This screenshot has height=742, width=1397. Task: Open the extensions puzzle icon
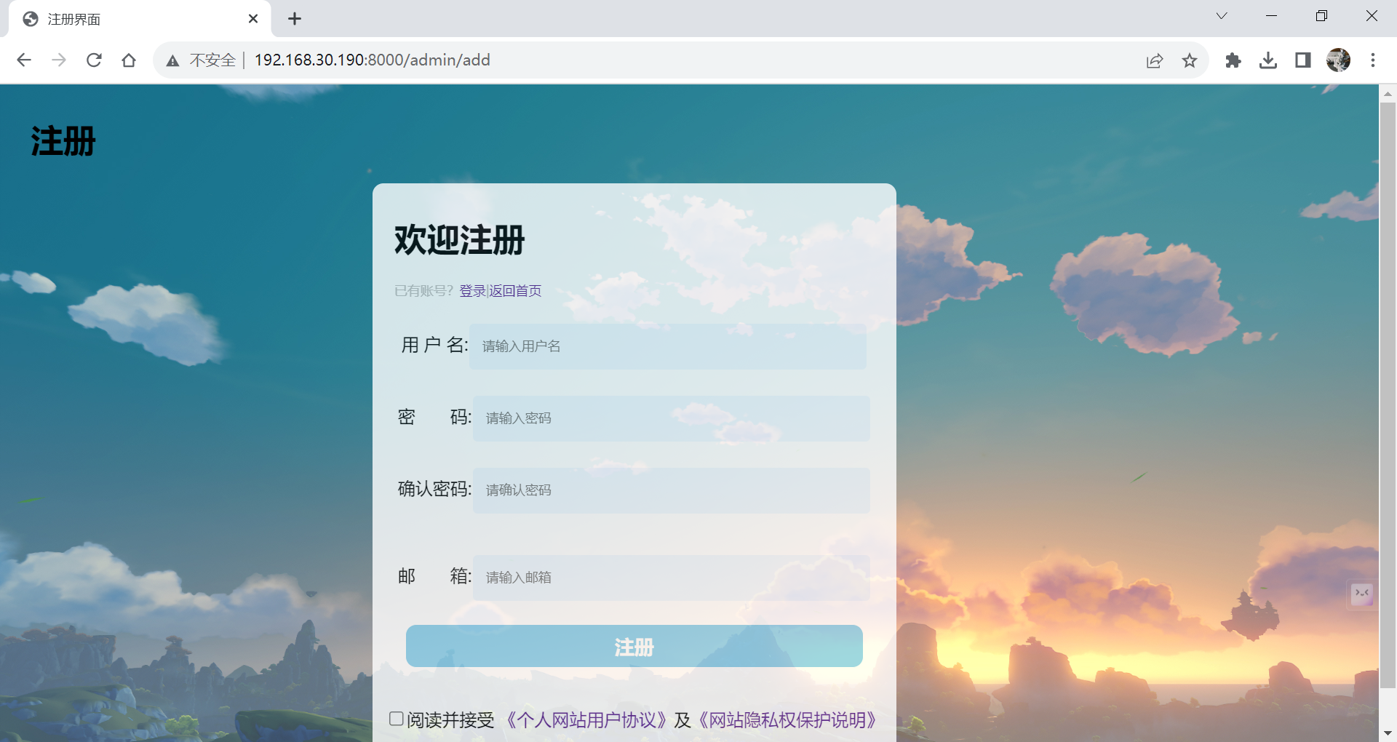coord(1233,60)
